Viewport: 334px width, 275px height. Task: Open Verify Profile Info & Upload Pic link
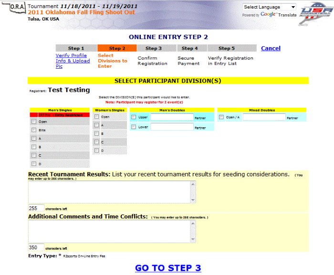pyautogui.click(x=73, y=61)
